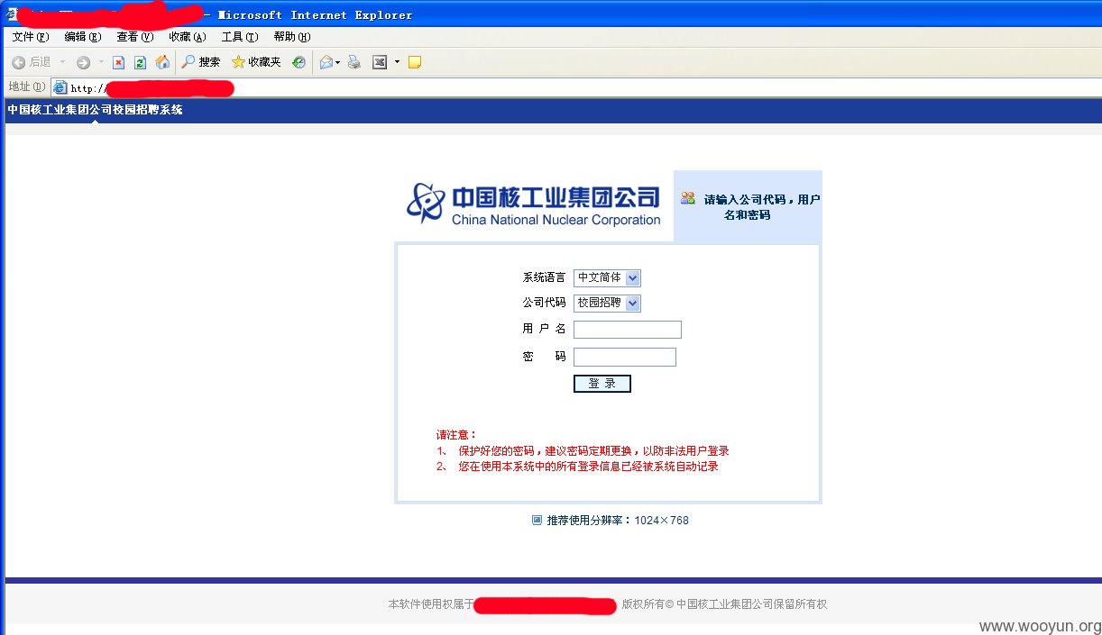Viewport: 1102px width, 635px height.
Task: Expand the Edit icon dropdown arrow
Action: tap(397, 62)
